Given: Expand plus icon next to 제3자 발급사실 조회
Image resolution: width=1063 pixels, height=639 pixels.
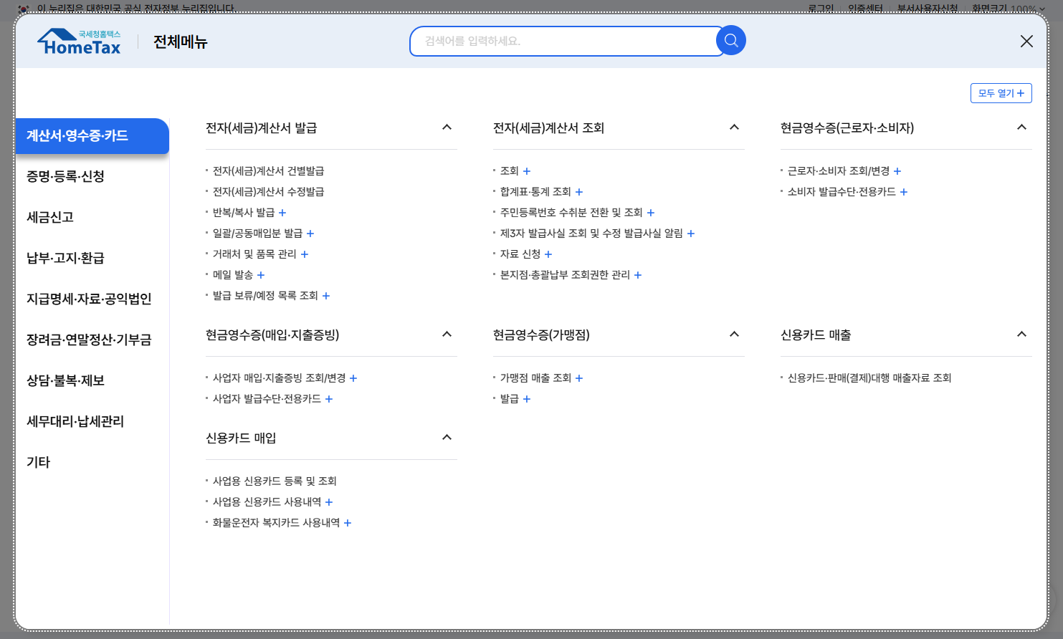Looking at the screenshot, I should click(x=691, y=234).
